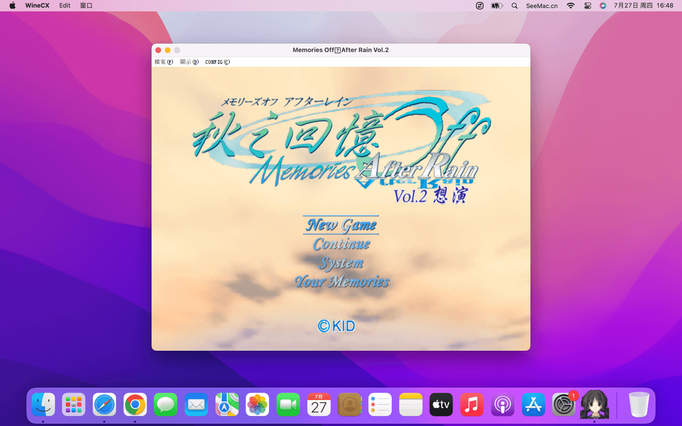The width and height of the screenshot is (682, 426).
Task: Start a New Game from title menu
Action: [x=341, y=225]
